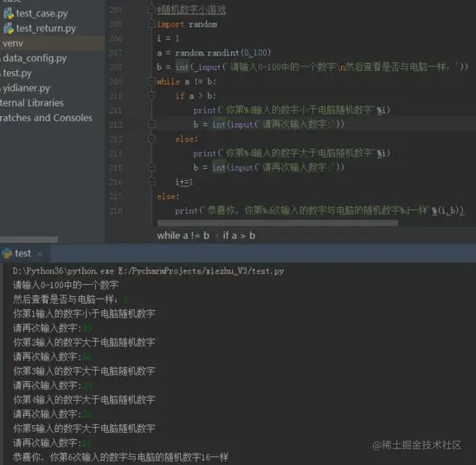The image size is (476, 465).
Task: Click console line '你第2输入的数字大于电脑随机数字'
Action: click(84, 343)
